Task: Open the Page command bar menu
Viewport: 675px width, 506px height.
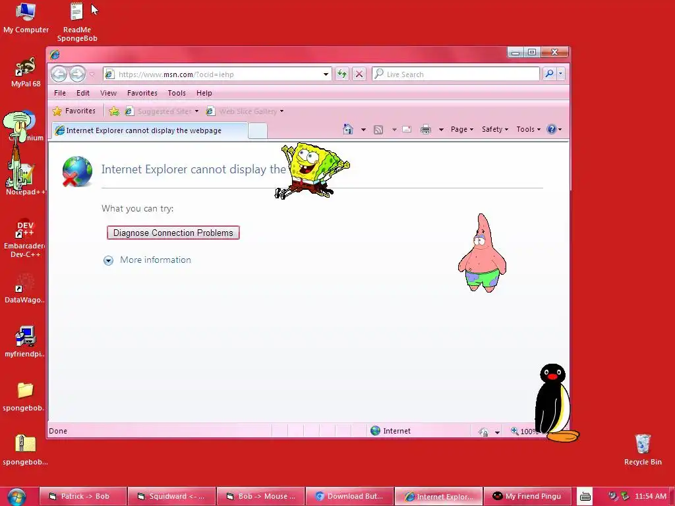Action: click(462, 129)
